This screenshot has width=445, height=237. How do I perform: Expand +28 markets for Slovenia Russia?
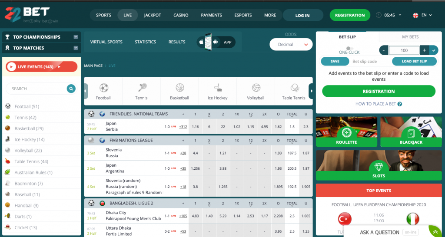[x=183, y=153]
